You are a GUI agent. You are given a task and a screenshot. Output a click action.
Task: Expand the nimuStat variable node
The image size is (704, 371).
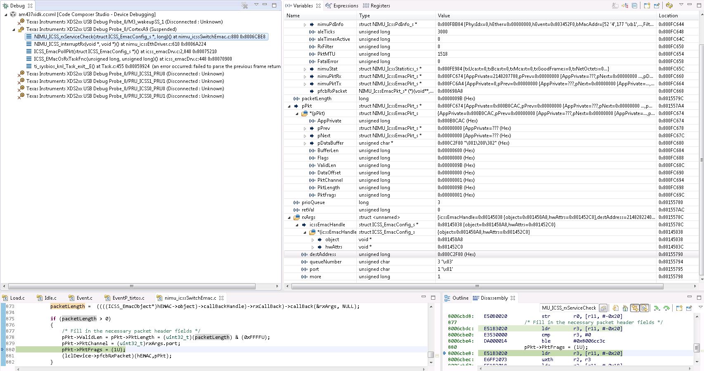point(305,69)
